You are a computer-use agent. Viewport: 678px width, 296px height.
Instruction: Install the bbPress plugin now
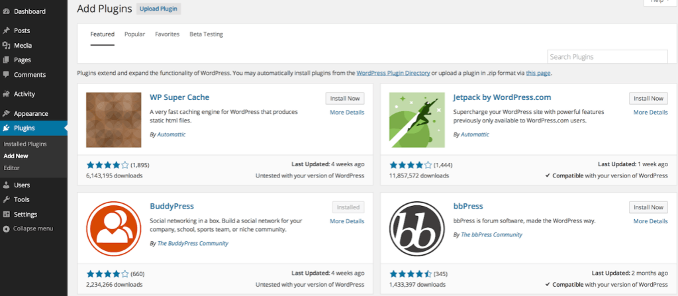pos(649,207)
